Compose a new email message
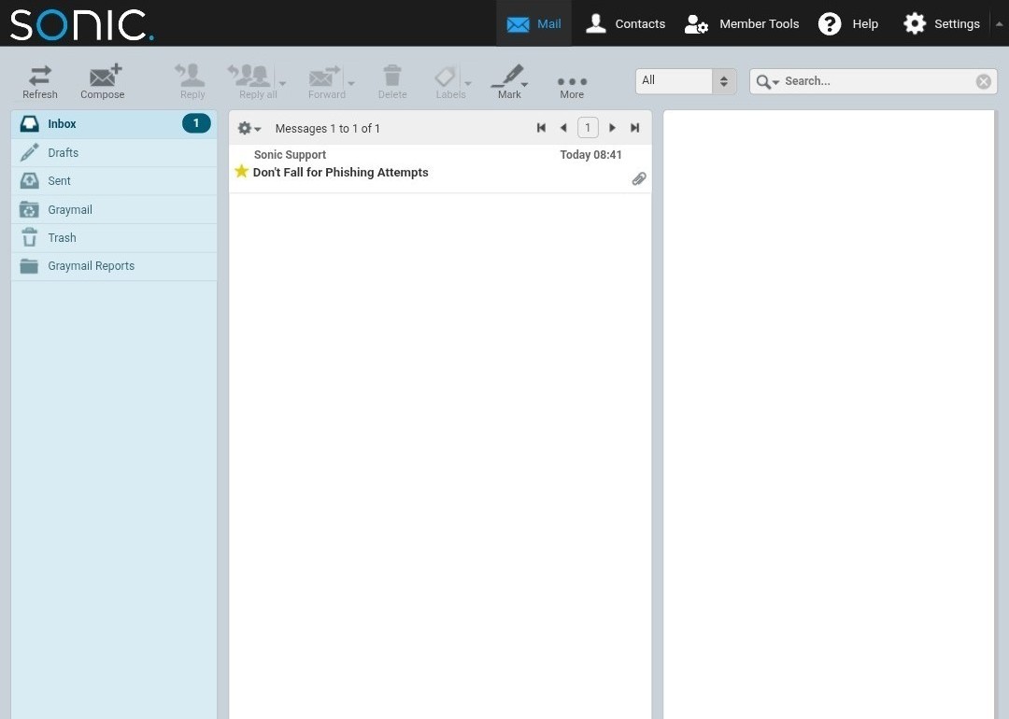 point(103,81)
